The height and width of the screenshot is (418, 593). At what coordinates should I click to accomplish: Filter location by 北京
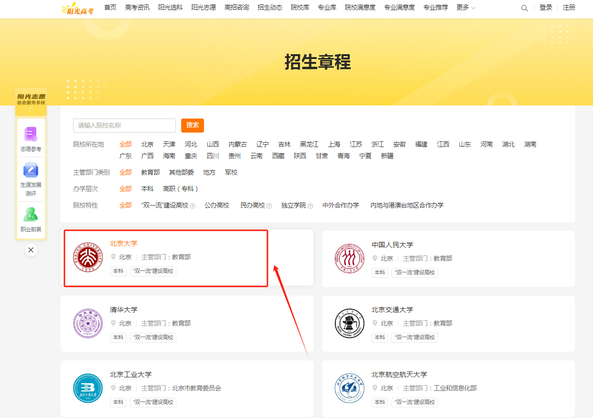tap(147, 144)
